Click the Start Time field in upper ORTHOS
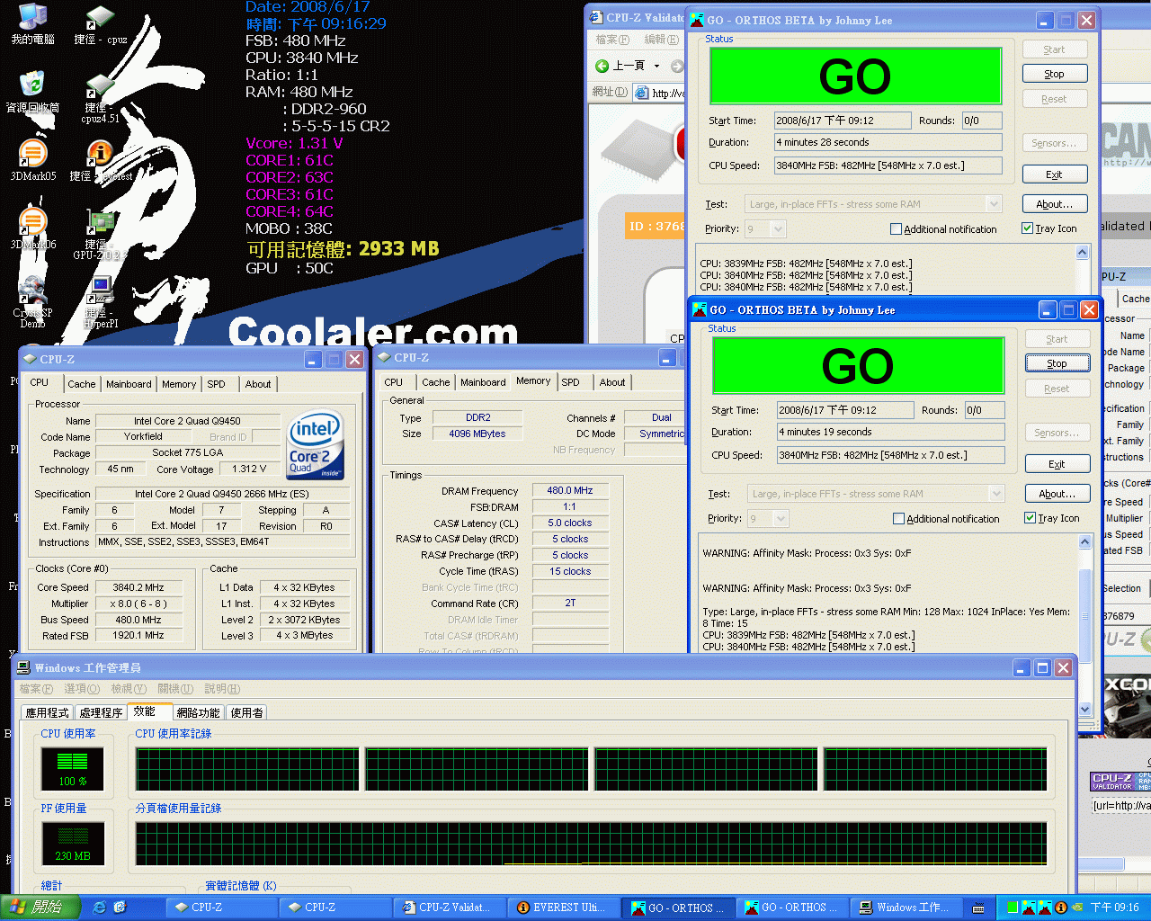Viewport: 1151px width, 921px height. [x=843, y=121]
